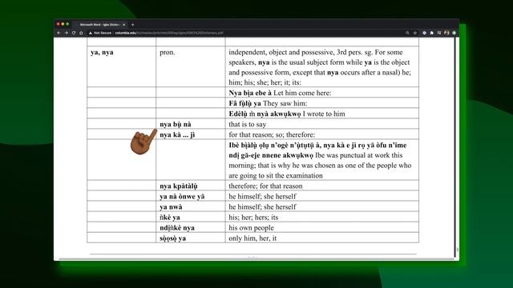Viewport: 513px width, 288px height.
Task: Open the first extension icon beside the bookmark star
Action: click(x=424, y=33)
